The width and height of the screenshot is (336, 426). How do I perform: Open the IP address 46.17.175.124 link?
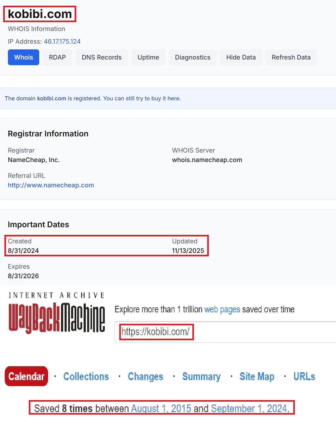(62, 41)
